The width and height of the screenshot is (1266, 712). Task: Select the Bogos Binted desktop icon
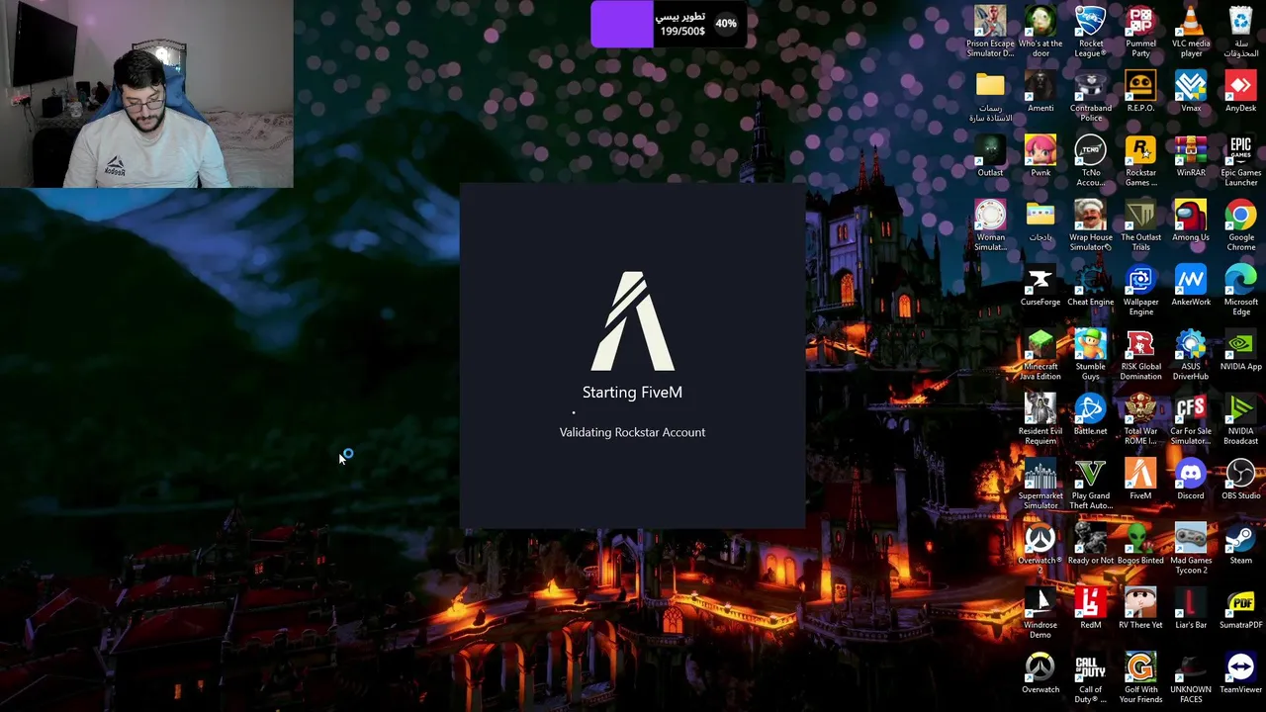tap(1140, 544)
